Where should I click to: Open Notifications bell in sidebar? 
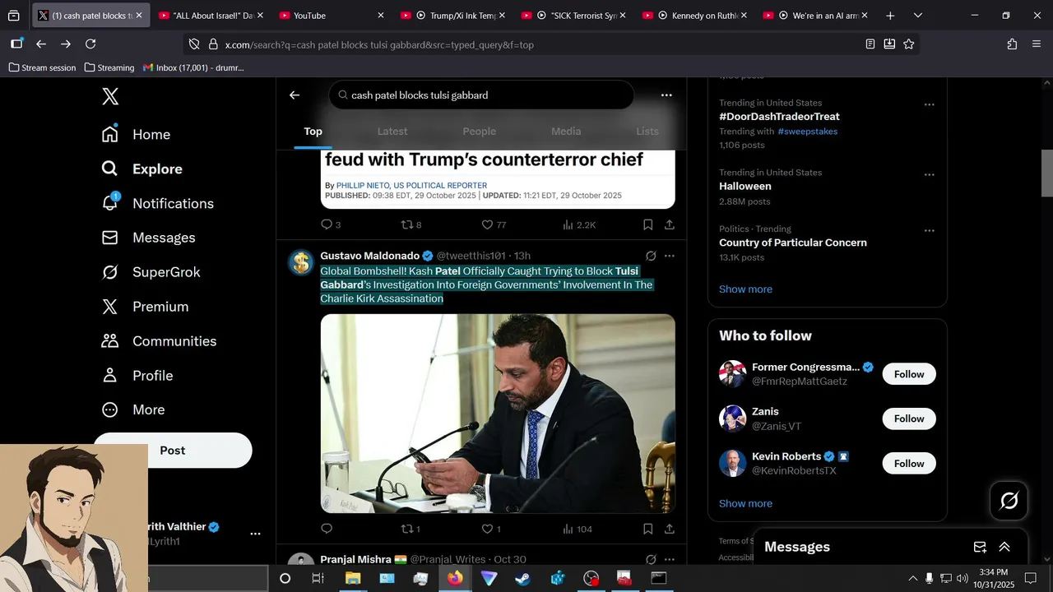click(x=157, y=203)
